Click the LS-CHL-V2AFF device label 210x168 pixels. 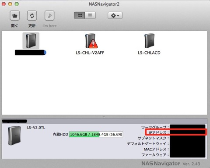(x=90, y=53)
